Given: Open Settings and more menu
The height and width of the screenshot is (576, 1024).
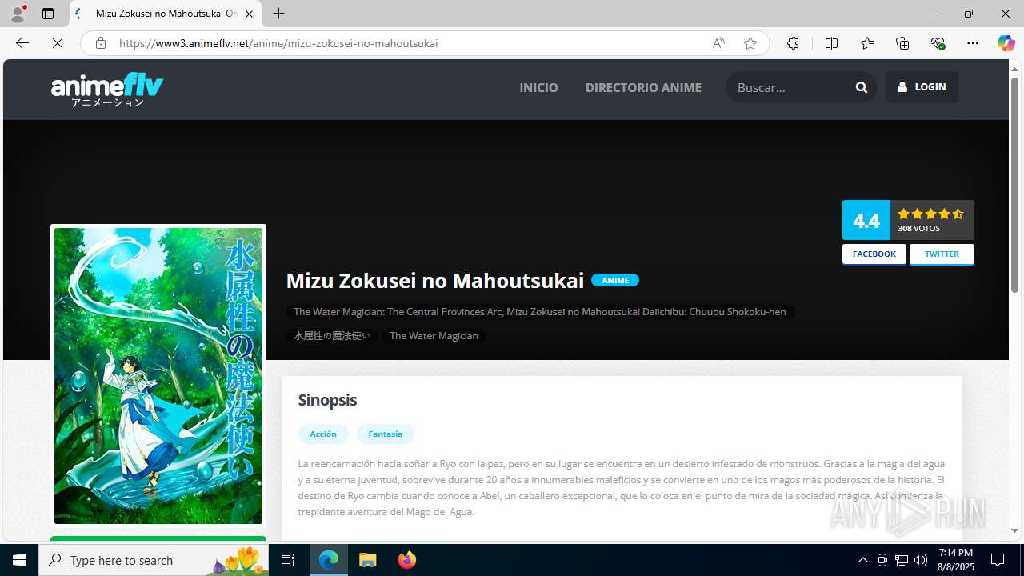Looking at the screenshot, I should pyautogui.click(x=973, y=43).
